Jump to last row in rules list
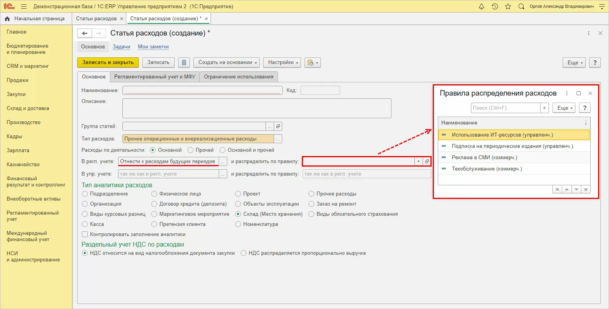609x309 pixels. (586, 190)
